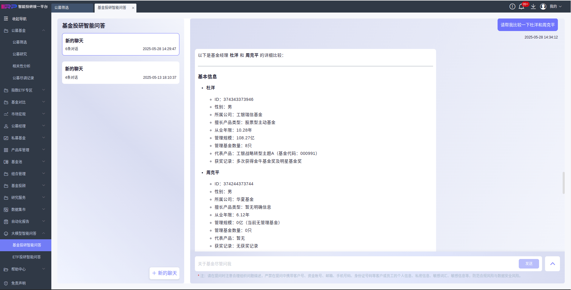Viewport: 571px width, 290px height.
Task: Click the notification bell icon
Action: tap(521, 7)
